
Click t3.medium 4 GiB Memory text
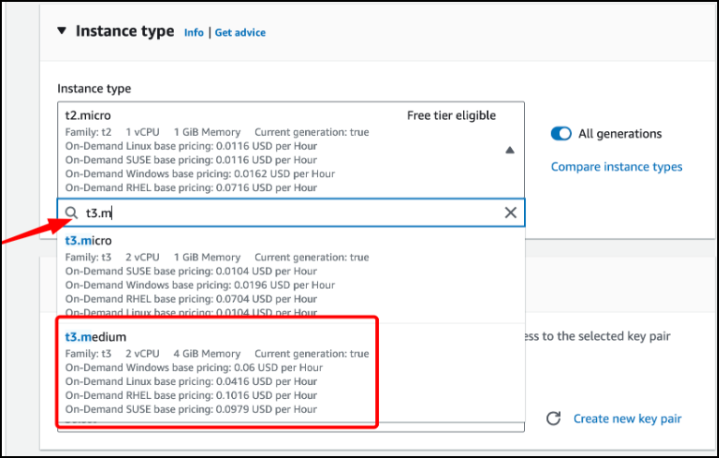coord(207,354)
